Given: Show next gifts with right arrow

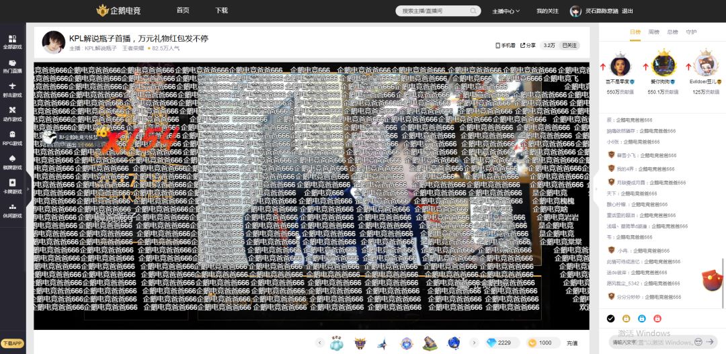Looking at the screenshot, I should [x=474, y=343].
